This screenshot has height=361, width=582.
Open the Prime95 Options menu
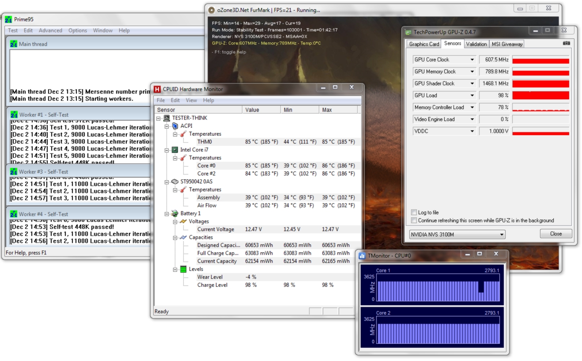pos(78,30)
